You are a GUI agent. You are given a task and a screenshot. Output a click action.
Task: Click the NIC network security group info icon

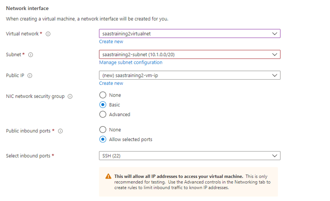[70, 96]
